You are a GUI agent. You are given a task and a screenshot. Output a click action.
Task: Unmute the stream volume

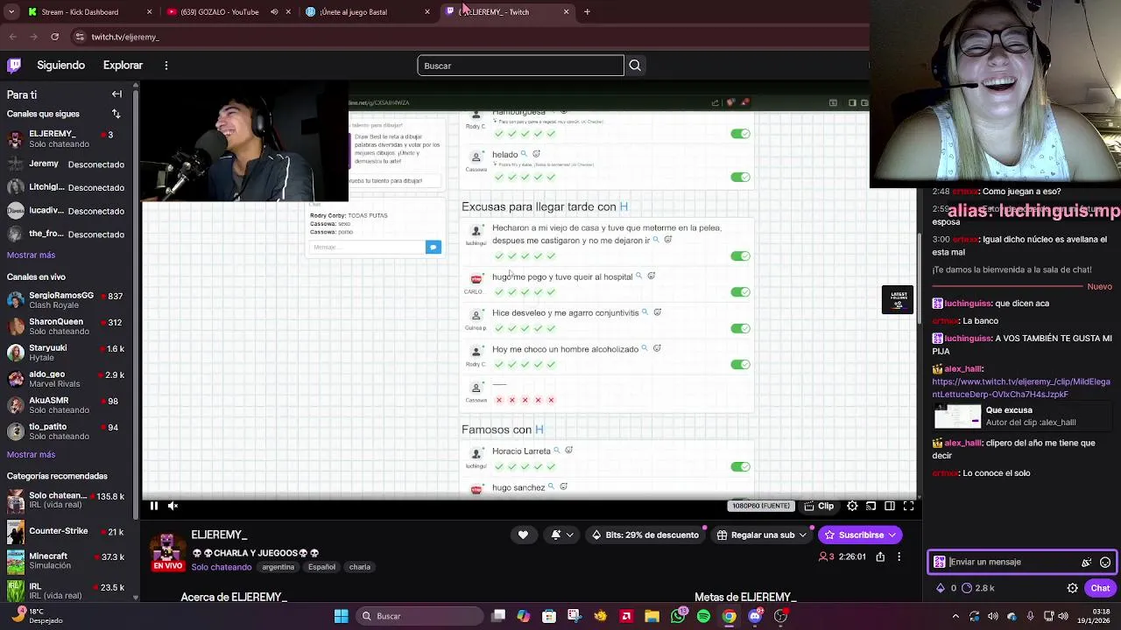point(173,506)
